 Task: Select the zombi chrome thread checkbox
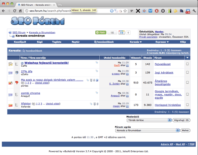[187, 94]
